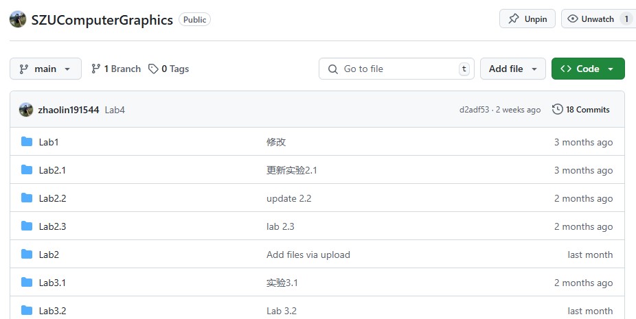Open the Lab2.3 folder
Screen dimensions: 636x319
tap(52, 226)
